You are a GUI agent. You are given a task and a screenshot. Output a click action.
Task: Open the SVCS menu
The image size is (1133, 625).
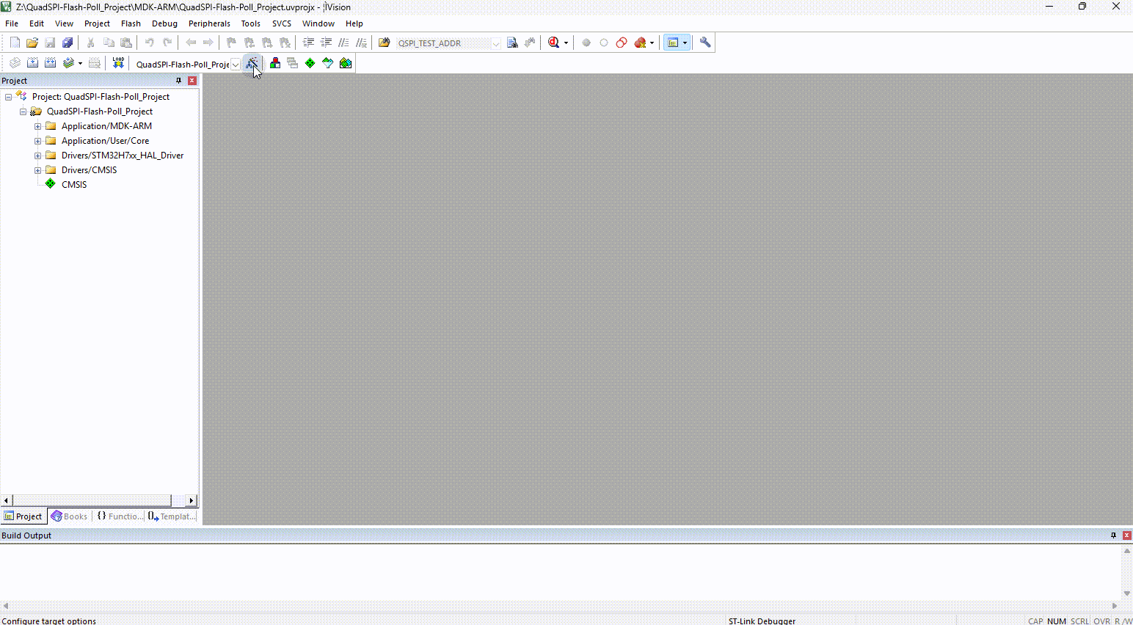coord(282,23)
